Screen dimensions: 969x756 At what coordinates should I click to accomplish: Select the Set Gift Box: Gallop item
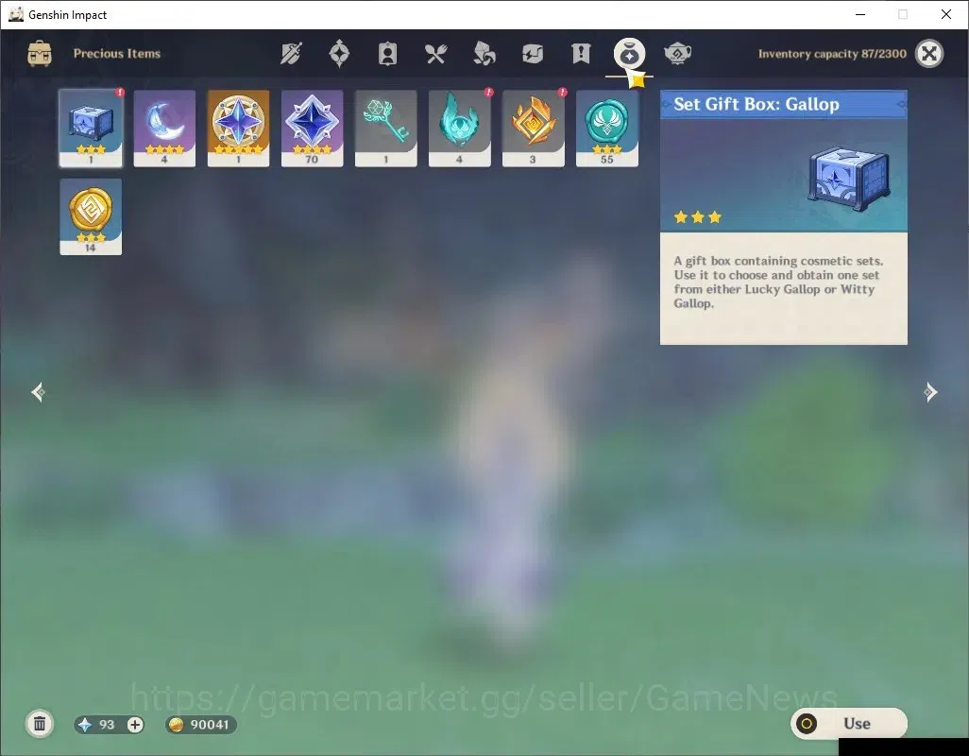(91, 128)
